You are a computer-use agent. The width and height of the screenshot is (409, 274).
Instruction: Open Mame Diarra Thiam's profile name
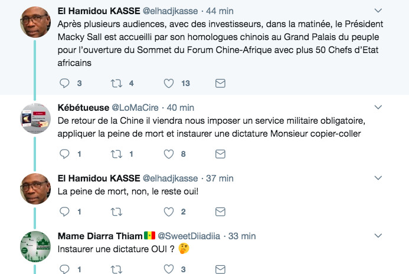tap(99, 236)
